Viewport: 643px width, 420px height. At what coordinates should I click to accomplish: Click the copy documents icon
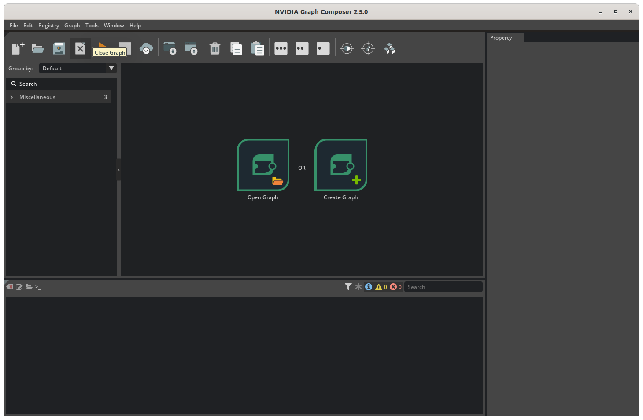[x=236, y=48]
